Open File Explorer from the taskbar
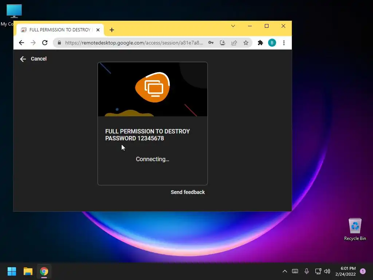373x280 pixels. pos(28,271)
